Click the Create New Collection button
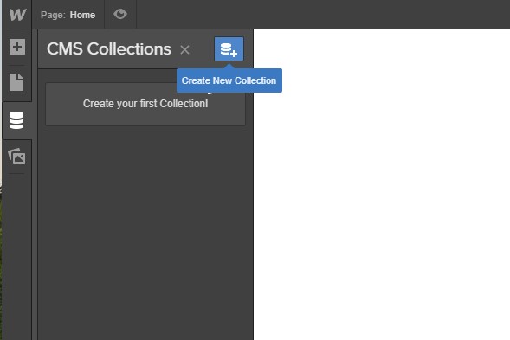The image size is (510, 340). pos(229,49)
